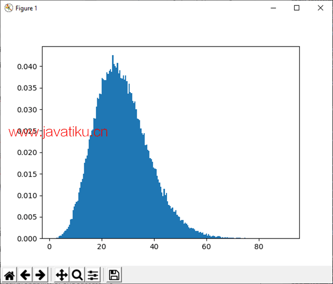Click the x-axis tick label 20
Screen dimensions: 333x284
pos(102,247)
